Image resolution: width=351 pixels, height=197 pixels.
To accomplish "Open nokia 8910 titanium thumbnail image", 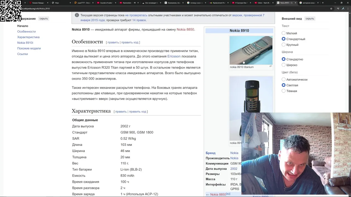I will point(251,50).
